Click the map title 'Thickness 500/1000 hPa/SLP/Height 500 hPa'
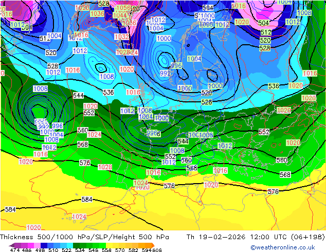The width and height of the screenshot is (326, 252). pyautogui.click(x=84, y=237)
